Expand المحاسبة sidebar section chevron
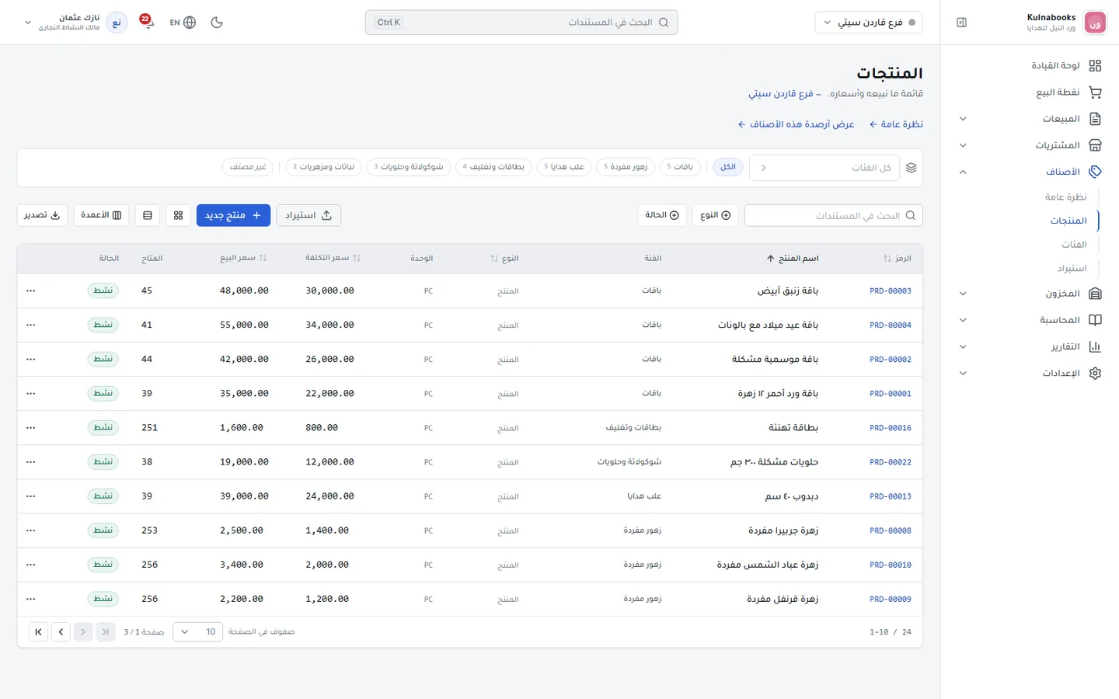 pyautogui.click(x=963, y=320)
